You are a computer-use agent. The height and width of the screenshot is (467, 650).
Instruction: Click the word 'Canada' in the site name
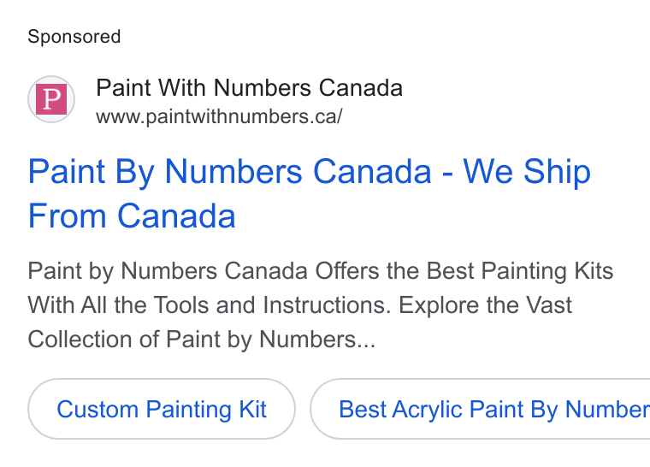click(x=361, y=87)
